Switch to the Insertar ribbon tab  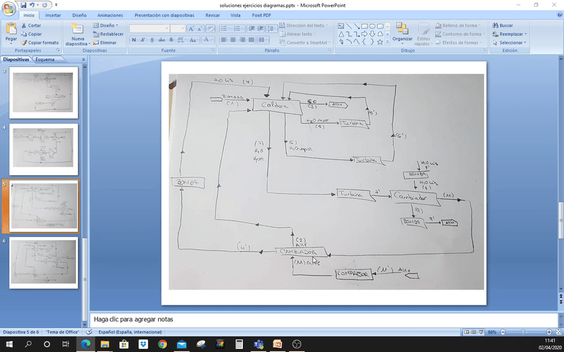click(x=53, y=15)
